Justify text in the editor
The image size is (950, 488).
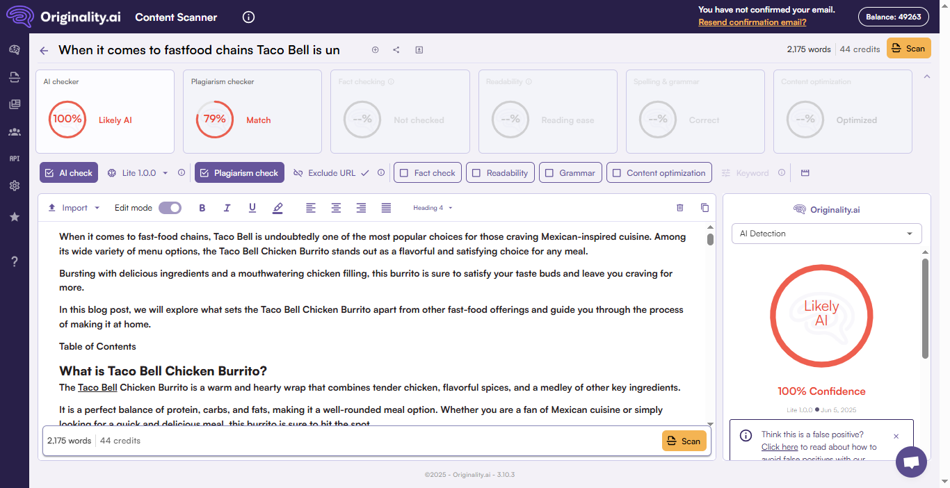tap(386, 208)
